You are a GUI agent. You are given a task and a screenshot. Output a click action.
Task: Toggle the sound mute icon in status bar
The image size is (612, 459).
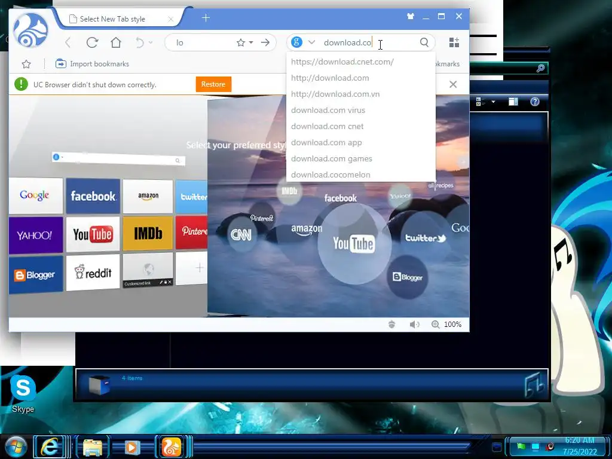pos(414,325)
